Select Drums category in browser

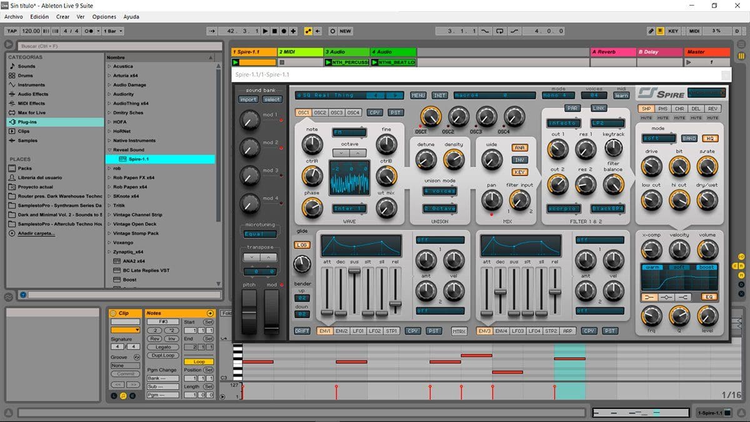pos(25,76)
